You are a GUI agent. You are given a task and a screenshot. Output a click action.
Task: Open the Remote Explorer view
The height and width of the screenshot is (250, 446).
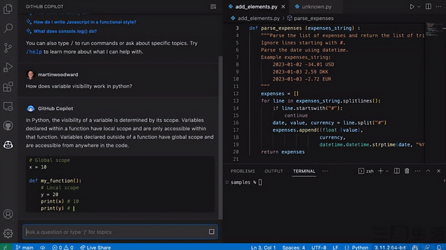8,106
